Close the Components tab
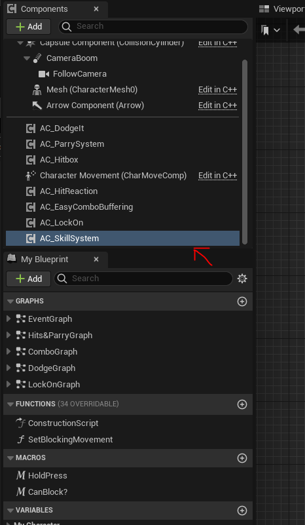The height and width of the screenshot is (525, 305). (96, 9)
